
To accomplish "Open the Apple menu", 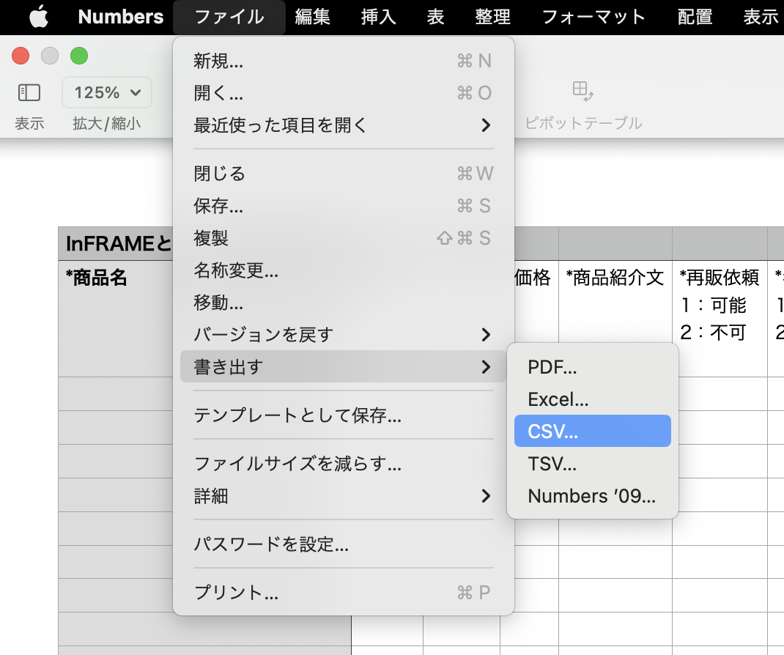I will [37, 17].
